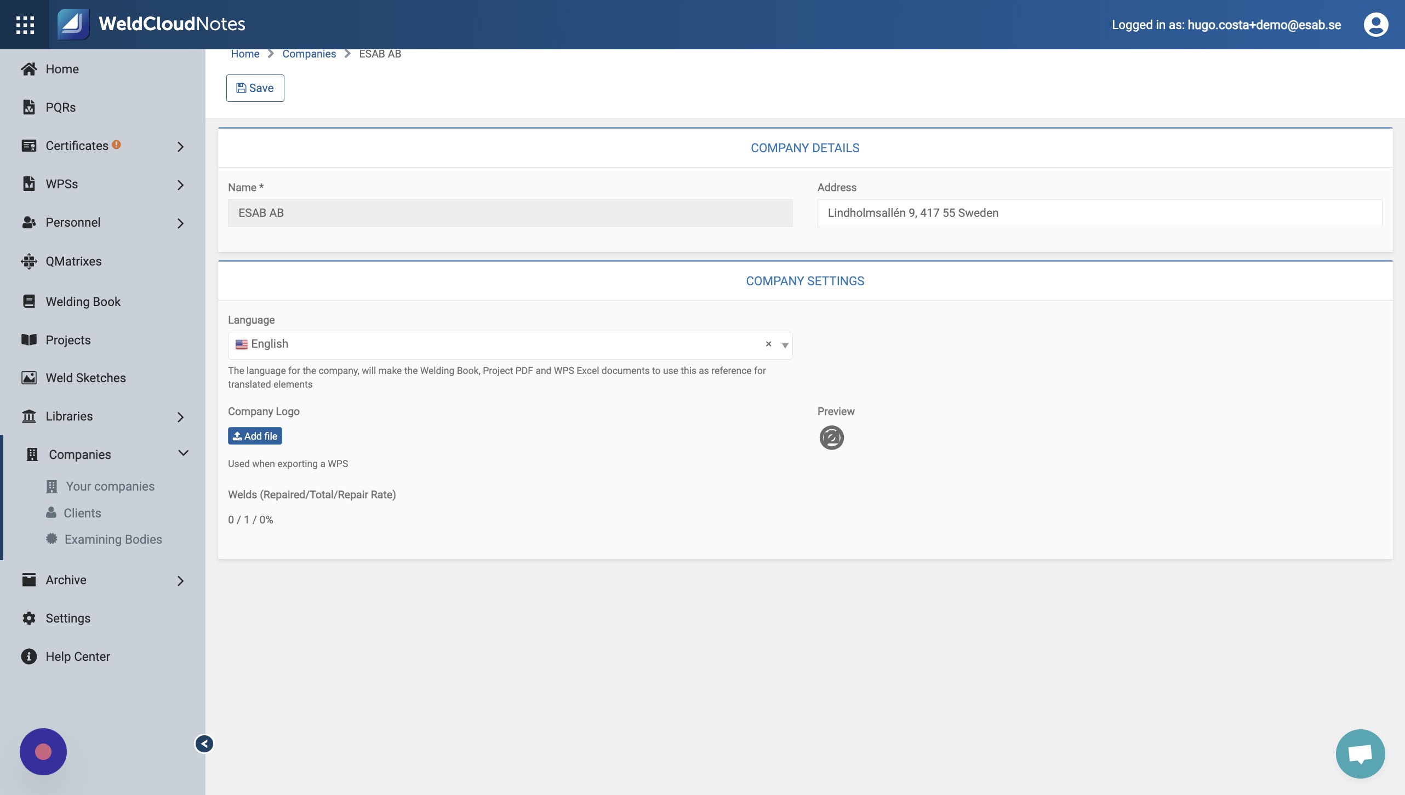The width and height of the screenshot is (1405, 795).
Task: Expand the Certificates submenu chevron
Action: point(180,146)
